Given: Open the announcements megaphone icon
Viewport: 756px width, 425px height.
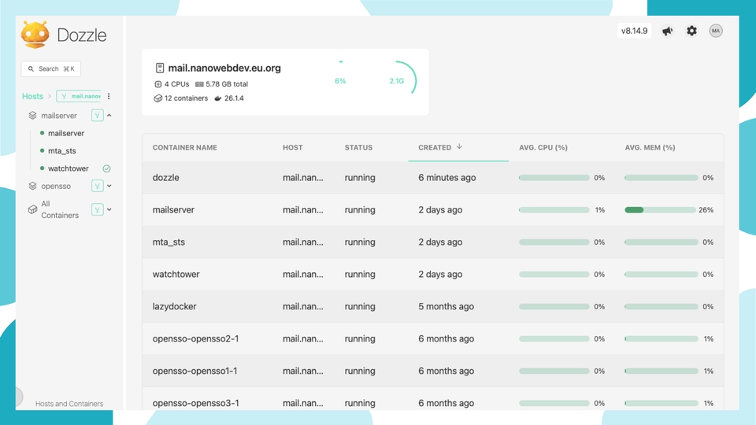Looking at the screenshot, I should pos(667,31).
